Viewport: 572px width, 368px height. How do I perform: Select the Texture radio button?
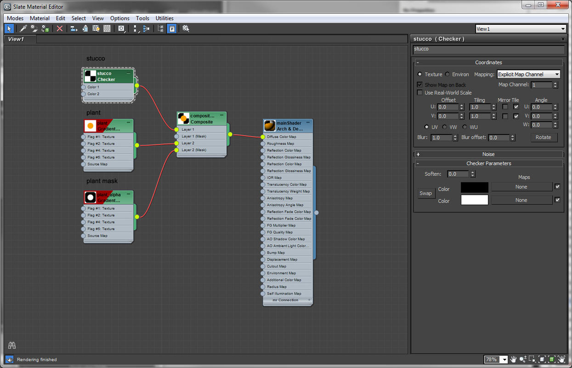click(419, 74)
